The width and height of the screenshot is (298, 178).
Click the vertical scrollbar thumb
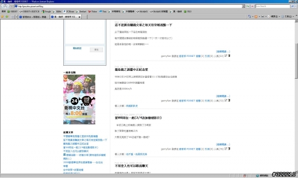[x=296, y=61]
